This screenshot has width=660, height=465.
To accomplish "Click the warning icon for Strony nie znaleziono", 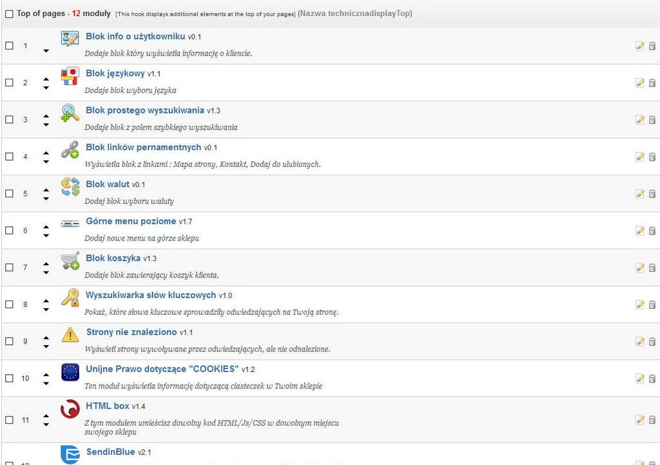I will [x=70, y=335].
